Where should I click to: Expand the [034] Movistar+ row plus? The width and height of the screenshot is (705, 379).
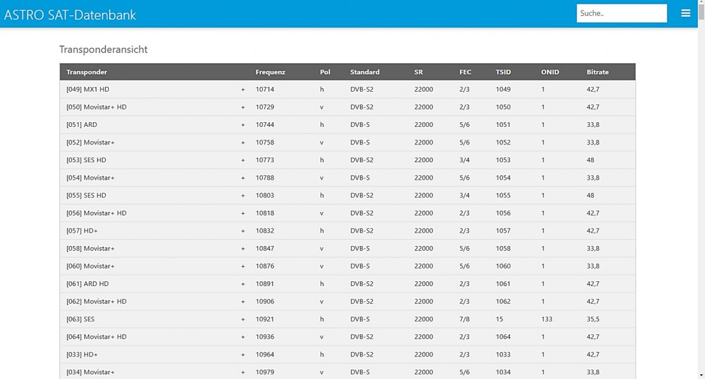coord(243,372)
